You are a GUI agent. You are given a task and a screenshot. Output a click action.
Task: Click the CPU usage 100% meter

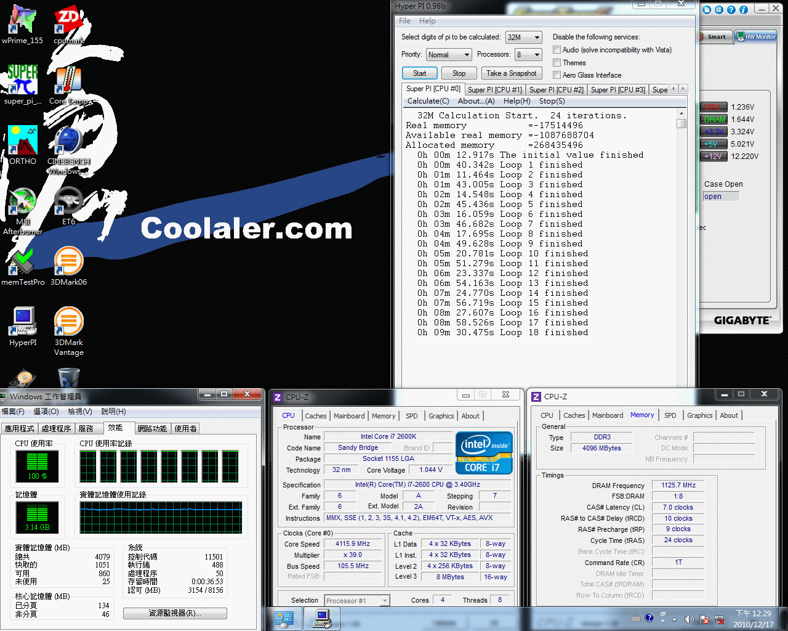pyautogui.click(x=37, y=466)
